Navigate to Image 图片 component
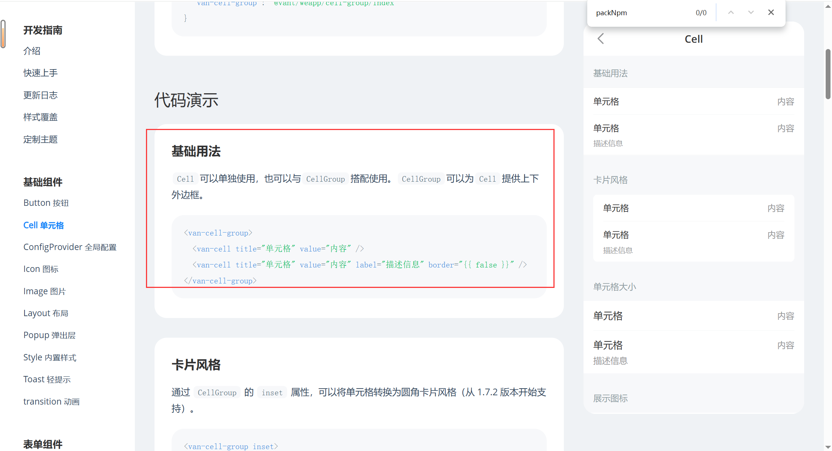The image size is (832, 451). coord(44,291)
